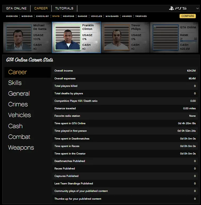Select the STATS sub-navigation link
This screenshot has width=201, height=205.
[56, 16]
